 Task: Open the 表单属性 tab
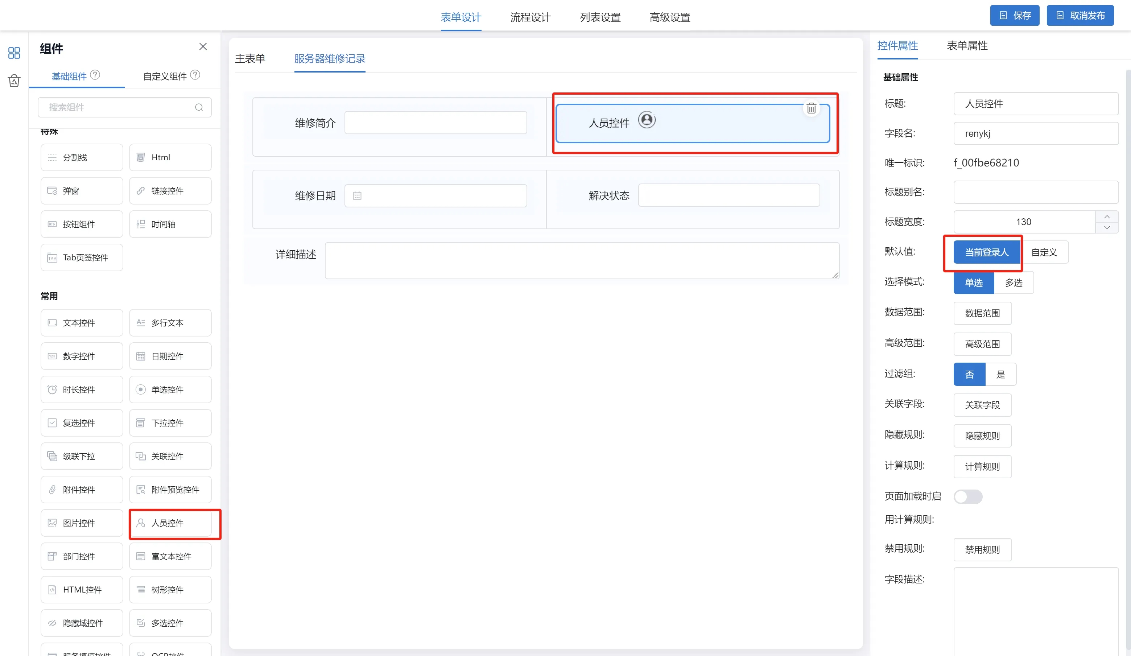click(x=967, y=46)
